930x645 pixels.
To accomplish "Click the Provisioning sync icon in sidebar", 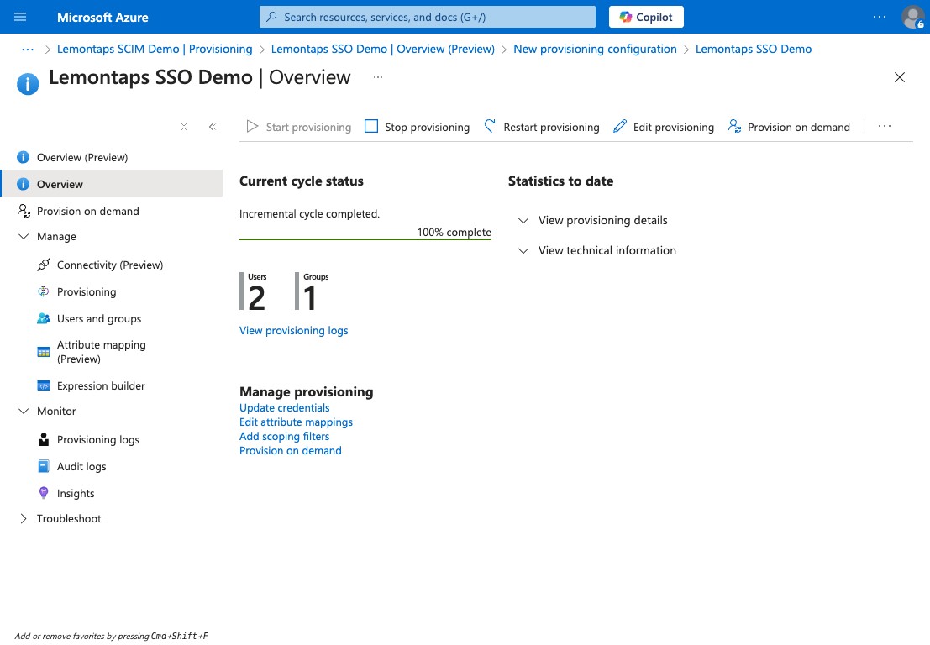I will tap(44, 291).
